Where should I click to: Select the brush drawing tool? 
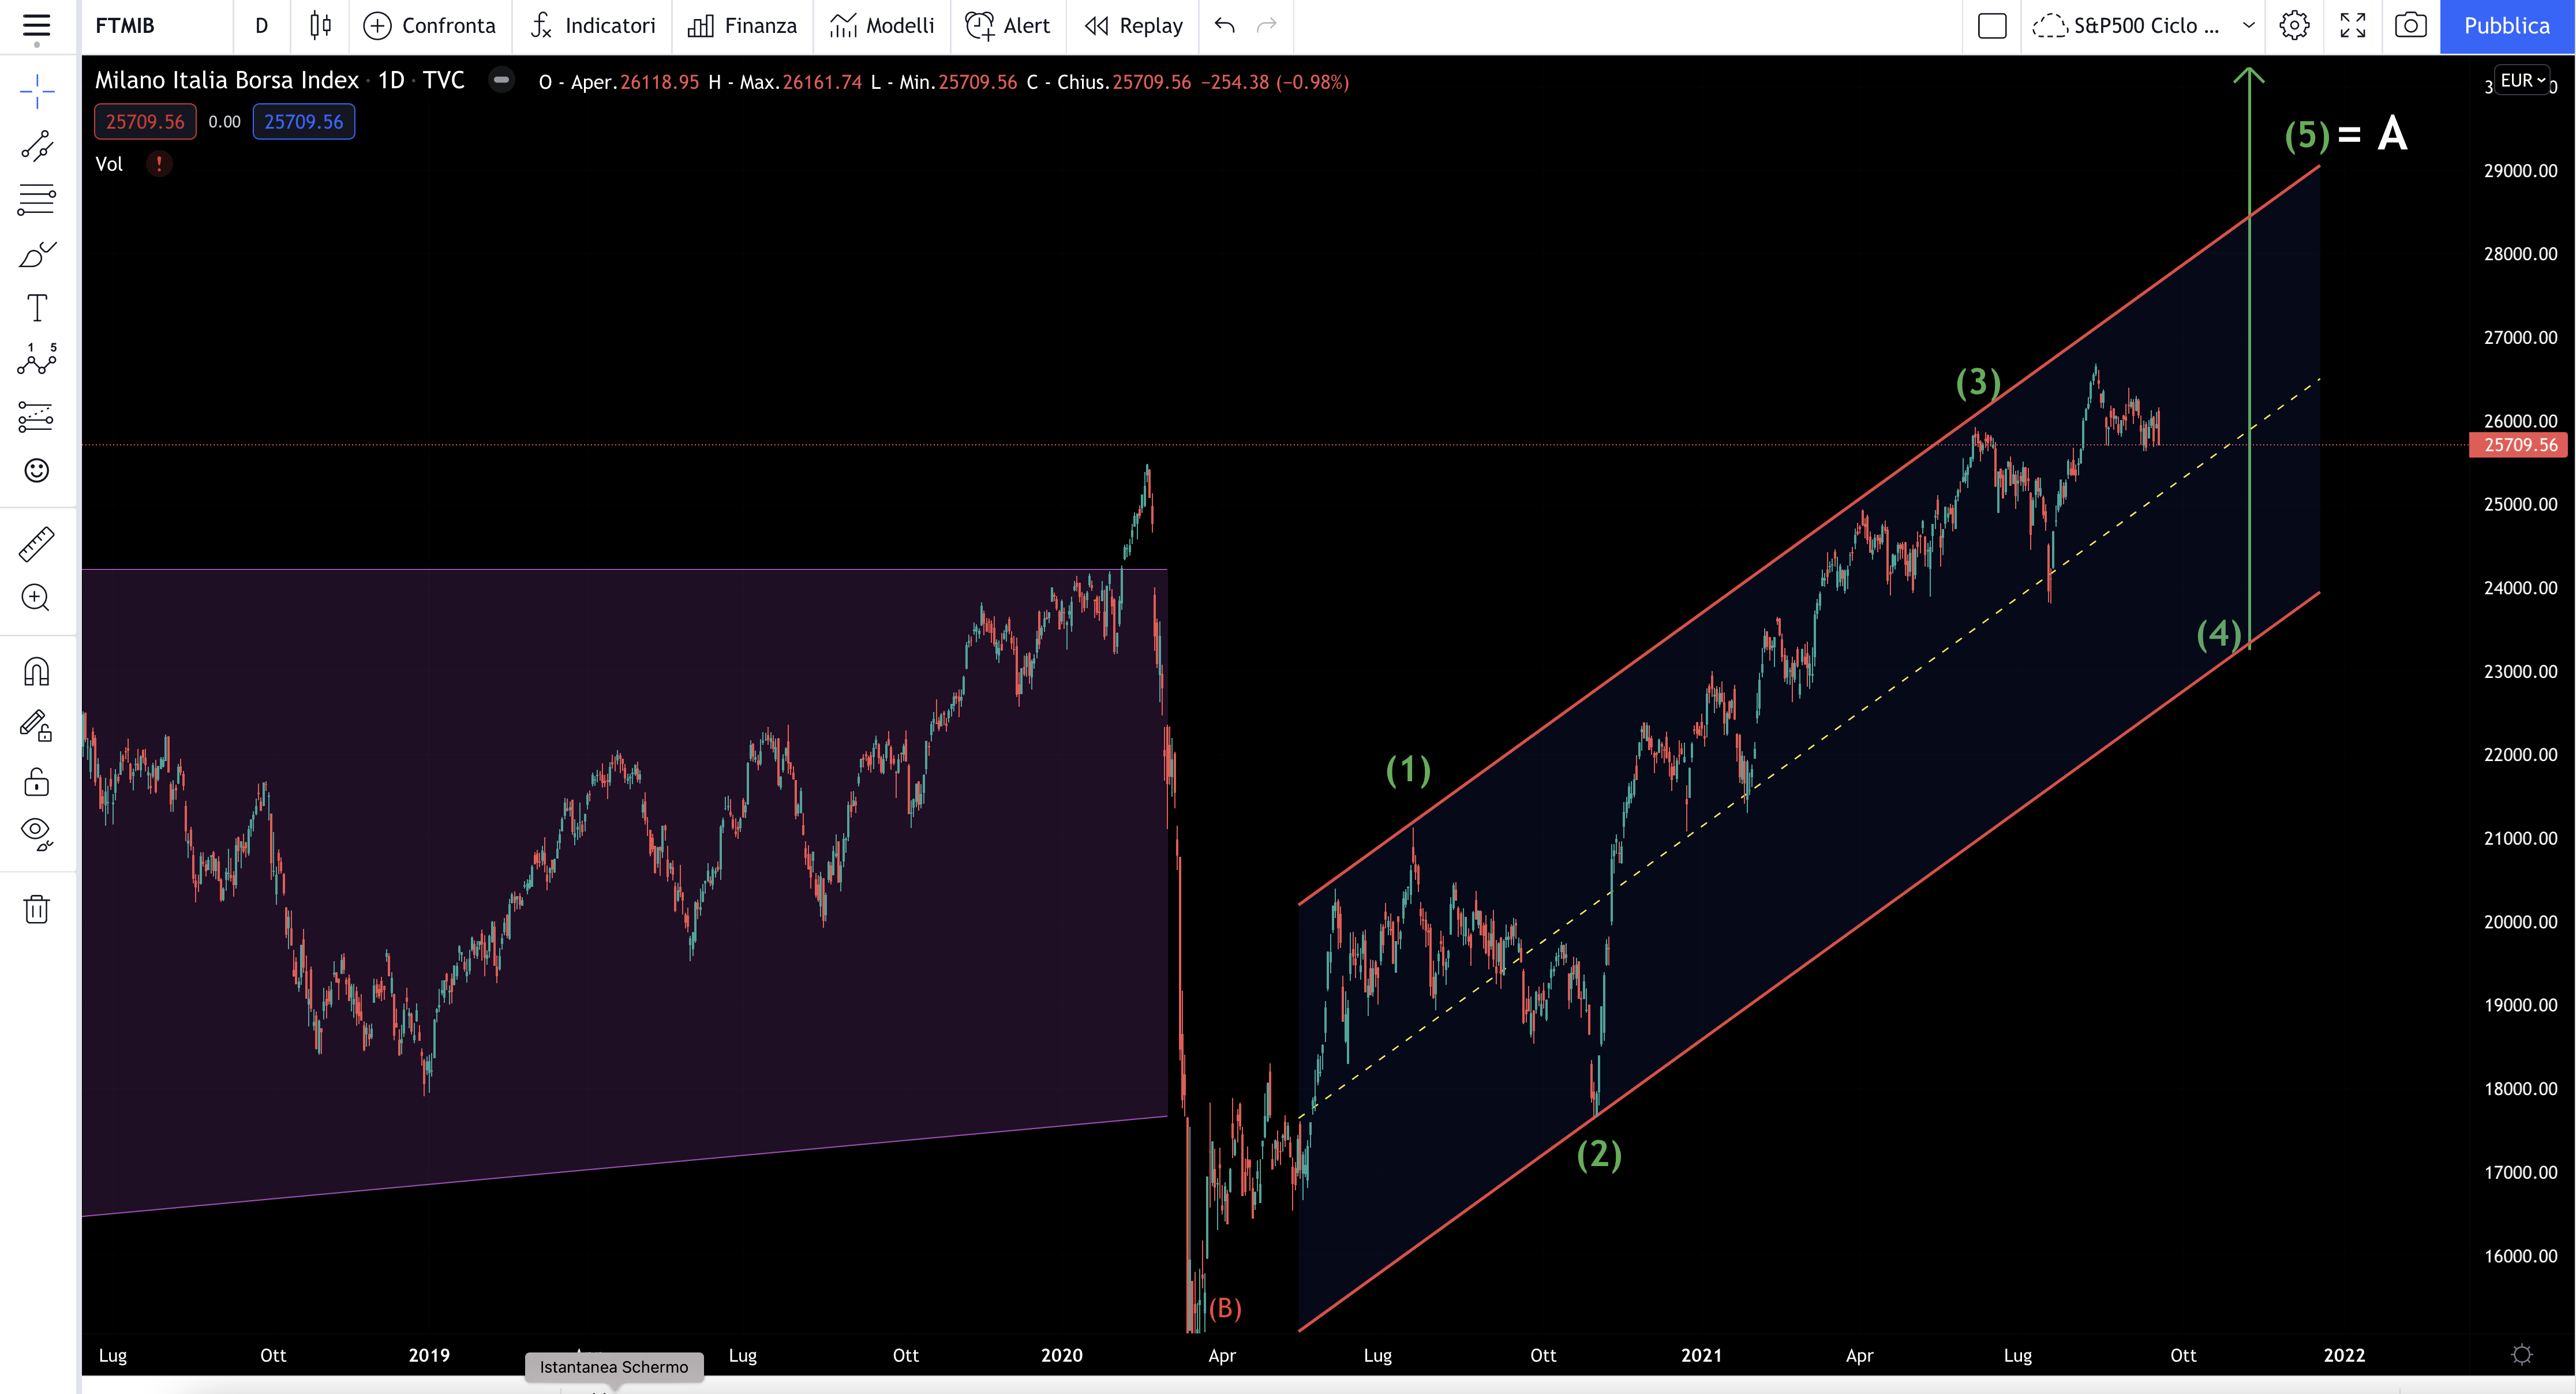(37, 254)
